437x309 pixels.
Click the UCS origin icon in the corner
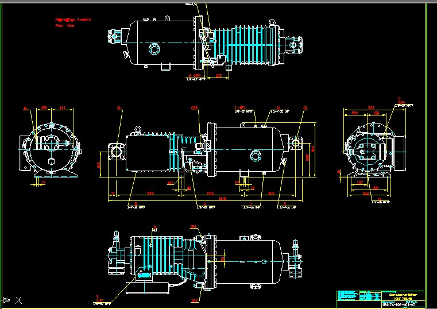coord(8,300)
